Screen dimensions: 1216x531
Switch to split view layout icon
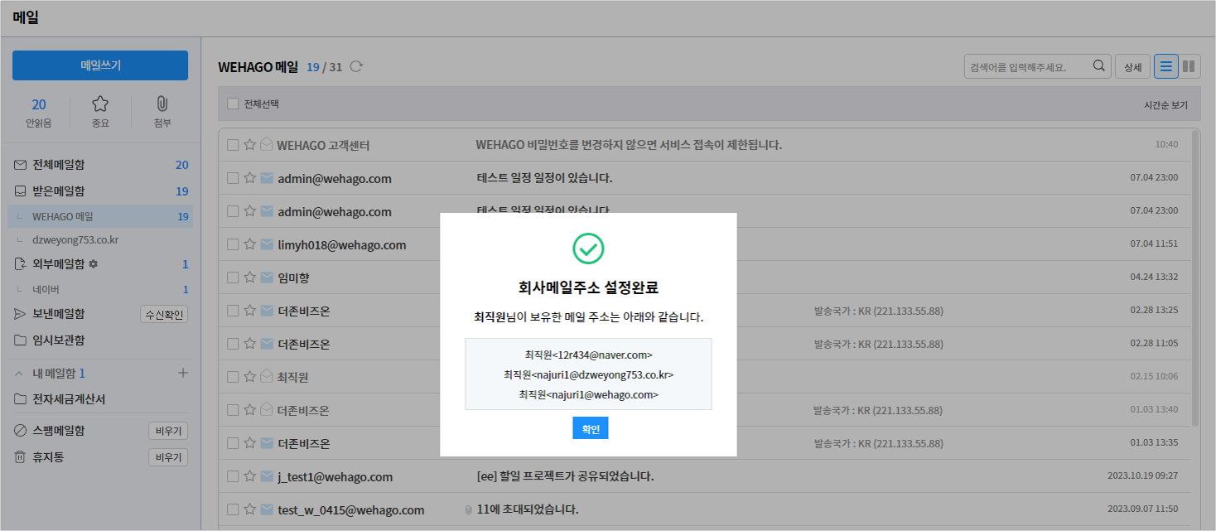(x=1189, y=67)
